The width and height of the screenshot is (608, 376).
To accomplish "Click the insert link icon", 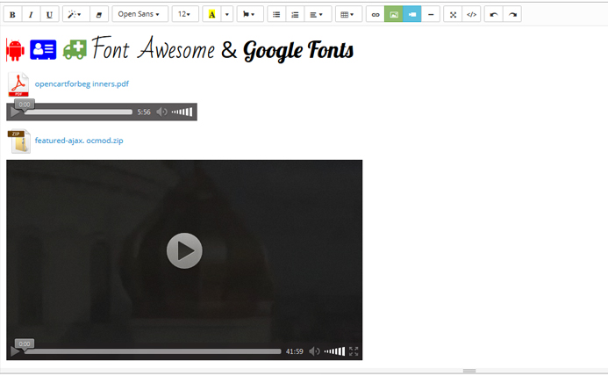I will tap(376, 14).
